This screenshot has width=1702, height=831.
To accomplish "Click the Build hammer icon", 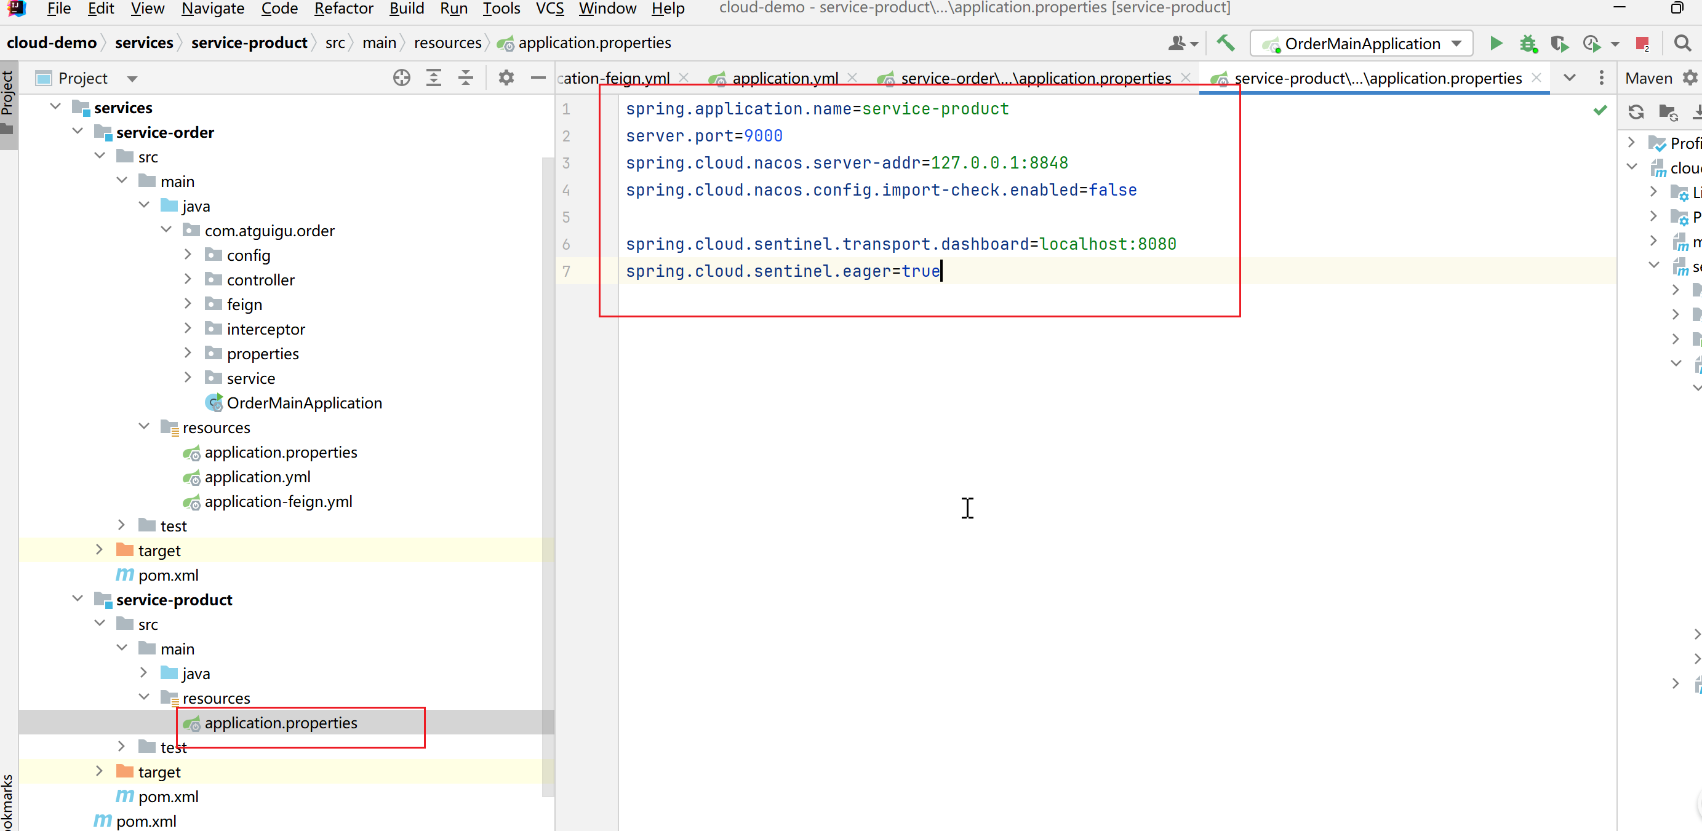I will (x=1226, y=44).
